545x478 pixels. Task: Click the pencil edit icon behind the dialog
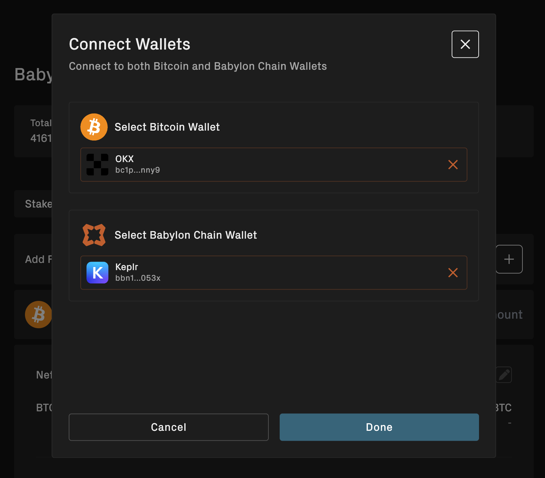[x=504, y=374]
